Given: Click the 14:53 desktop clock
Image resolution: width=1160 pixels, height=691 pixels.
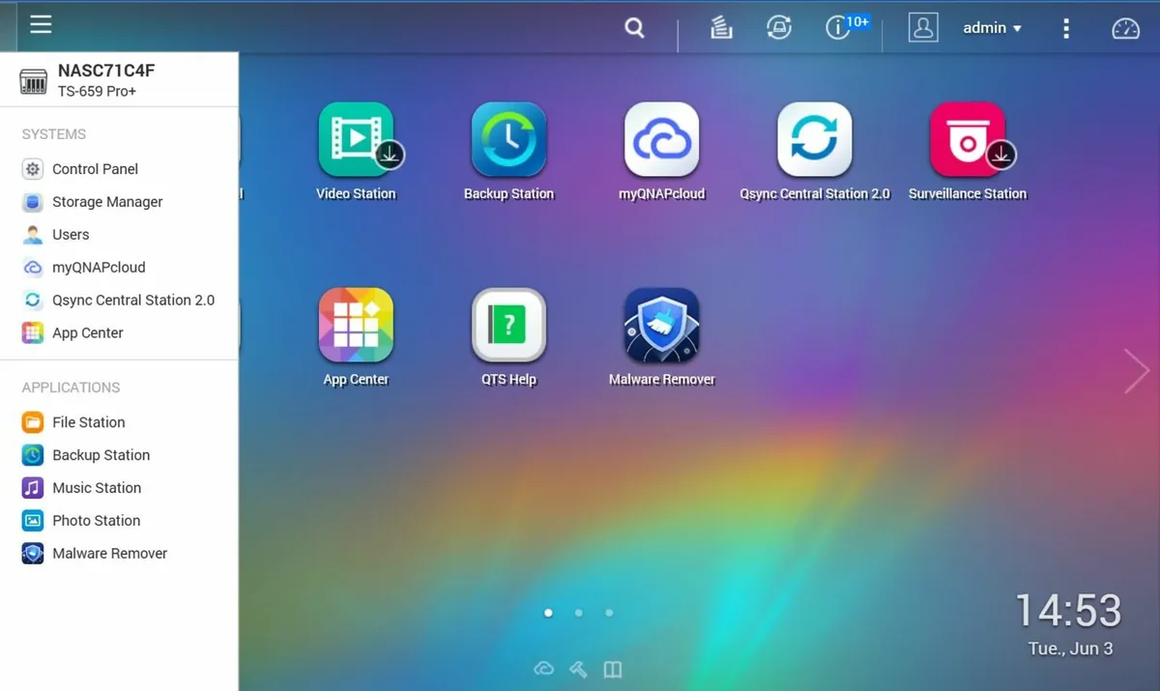Looking at the screenshot, I should 1068,611.
